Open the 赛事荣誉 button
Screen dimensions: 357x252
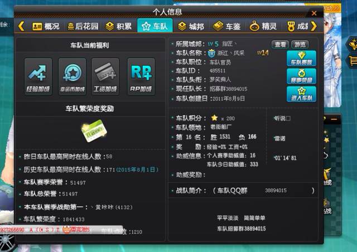301,76
